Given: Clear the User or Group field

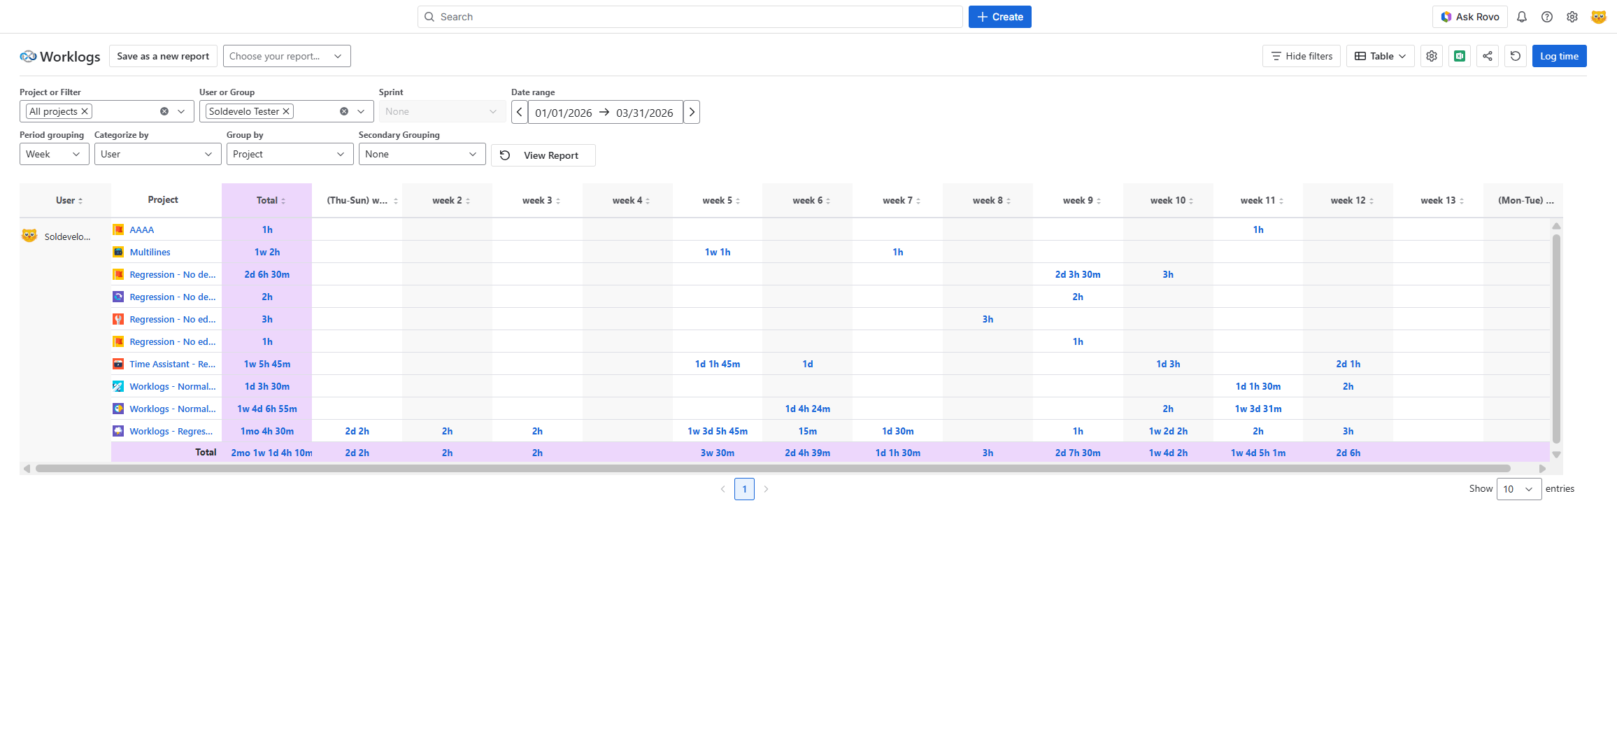Looking at the screenshot, I should (x=344, y=111).
